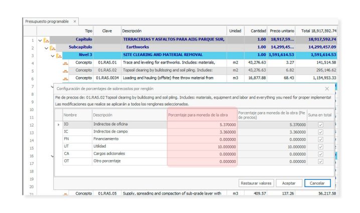Select clave cell 01.RAS.05
Screen dimensions: 360x213
107,193
